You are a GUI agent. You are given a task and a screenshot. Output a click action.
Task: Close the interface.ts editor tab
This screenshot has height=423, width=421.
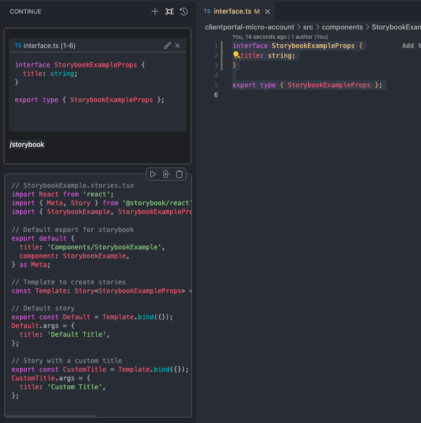tap(267, 11)
